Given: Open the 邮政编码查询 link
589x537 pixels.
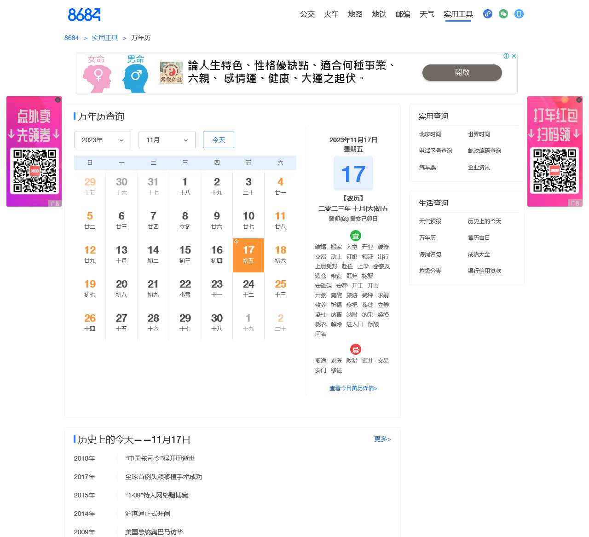Looking at the screenshot, I should point(485,151).
